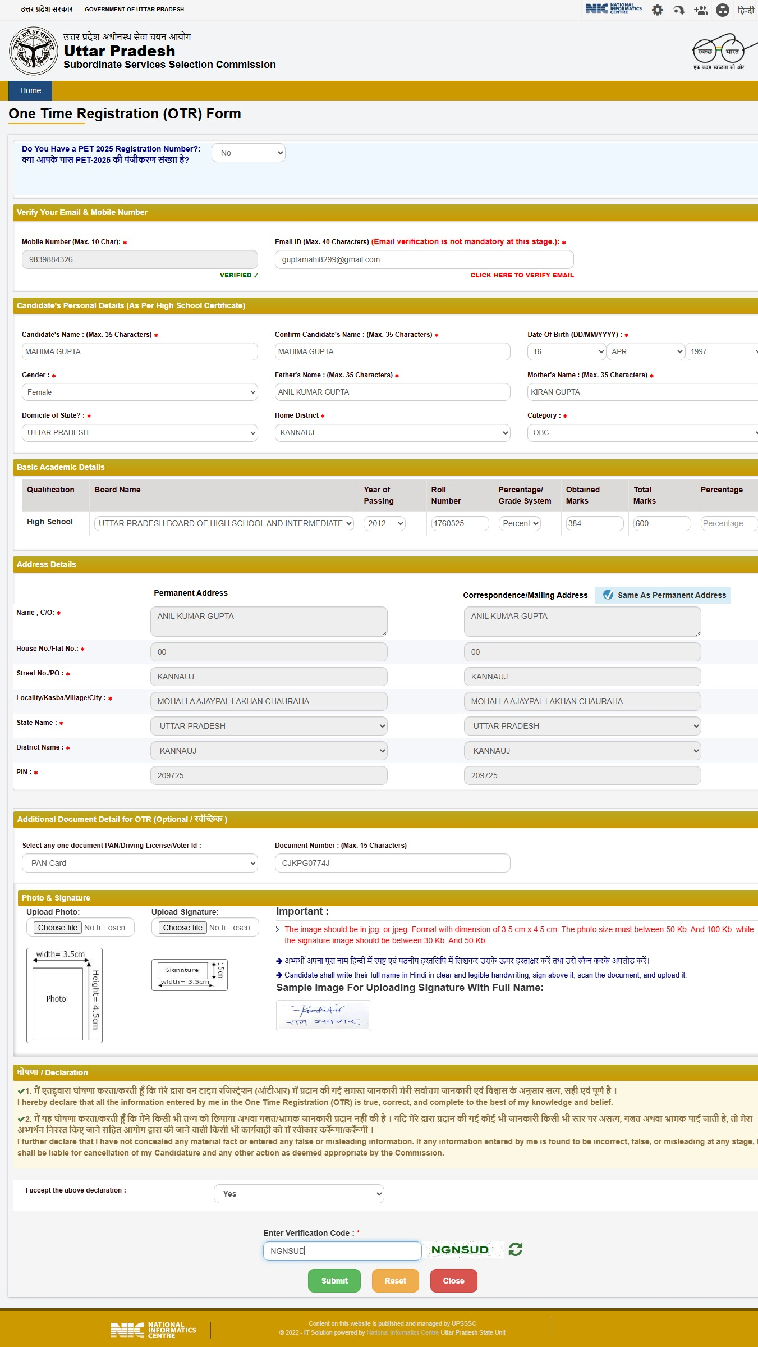758x1347 pixels.
Task: Open the birth day dropdown showing 16
Action: [567, 351]
